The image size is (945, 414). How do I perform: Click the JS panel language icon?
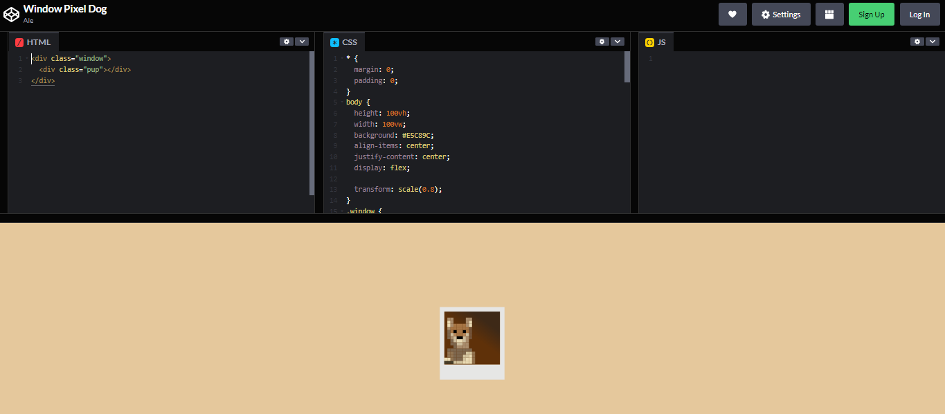pyautogui.click(x=649, y=42)
